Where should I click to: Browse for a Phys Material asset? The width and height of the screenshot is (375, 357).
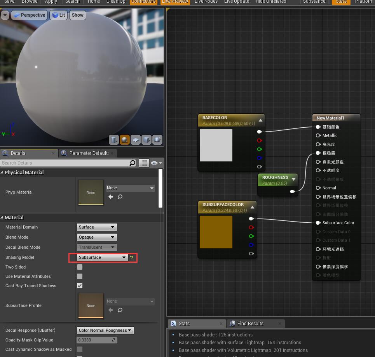[120, 197]
